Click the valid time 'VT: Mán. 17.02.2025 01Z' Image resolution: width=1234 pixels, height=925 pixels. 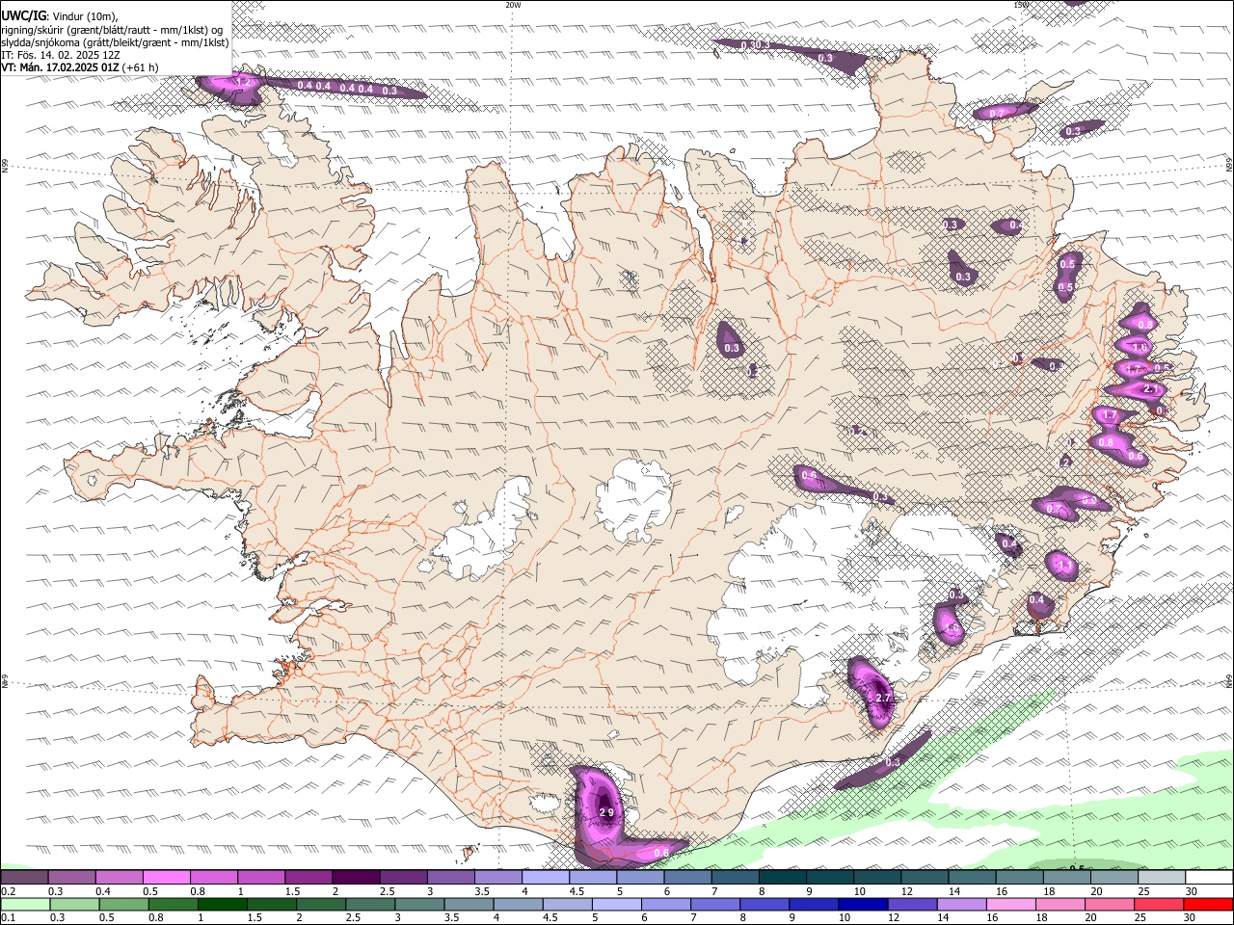(x=60, y=67)
